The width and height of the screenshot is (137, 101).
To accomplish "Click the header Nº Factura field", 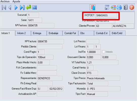I will pyautogui.click(x=41, y=26).
